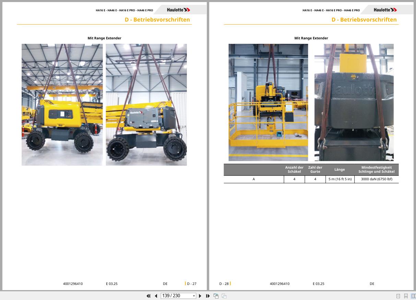Click 'Mit Range Extender' caption on right page

click(x=311, y=38)
